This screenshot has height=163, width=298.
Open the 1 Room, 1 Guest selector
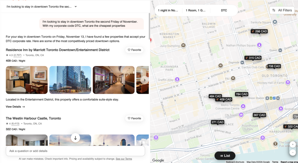point(196,10)
